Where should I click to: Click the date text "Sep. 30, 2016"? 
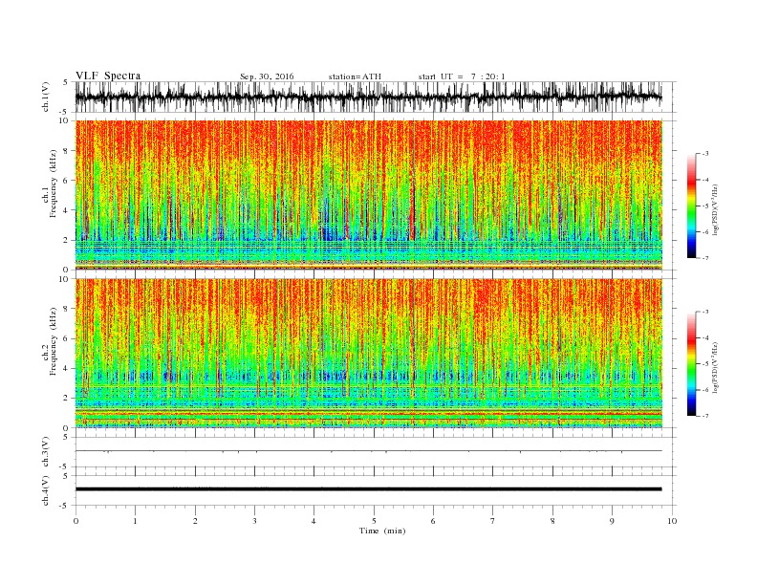coord(267,76)
